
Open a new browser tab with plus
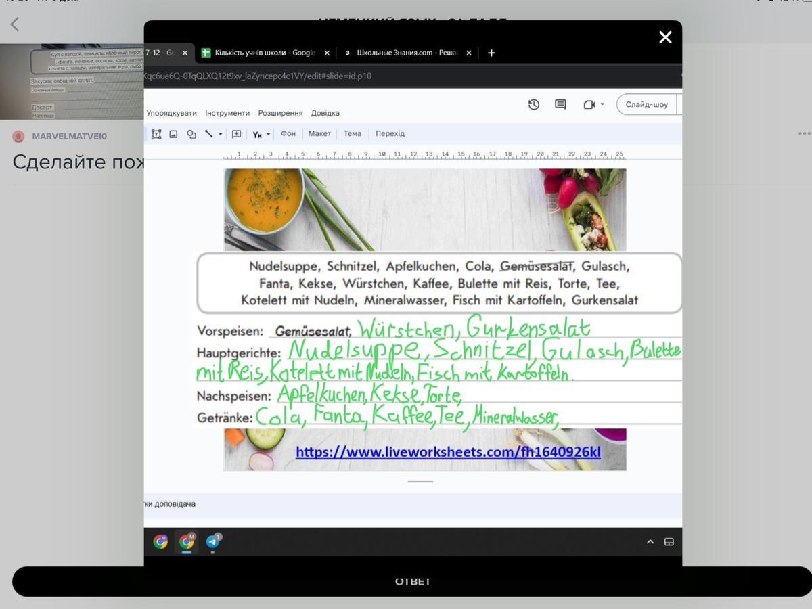tap(491, 53)
